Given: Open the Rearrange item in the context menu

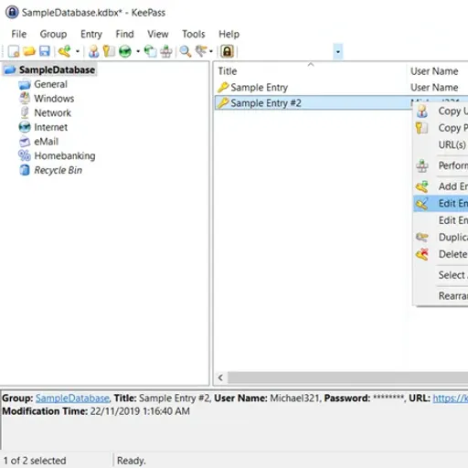Looking at the screenshot, I should [441, 295].
